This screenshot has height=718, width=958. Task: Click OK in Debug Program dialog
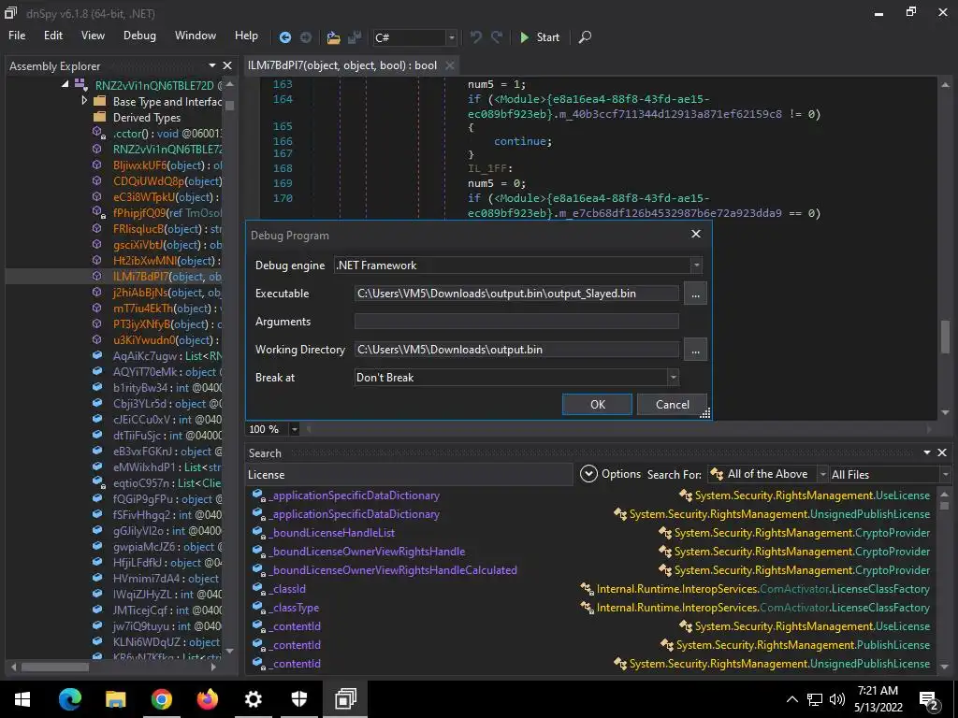[597, 405]
